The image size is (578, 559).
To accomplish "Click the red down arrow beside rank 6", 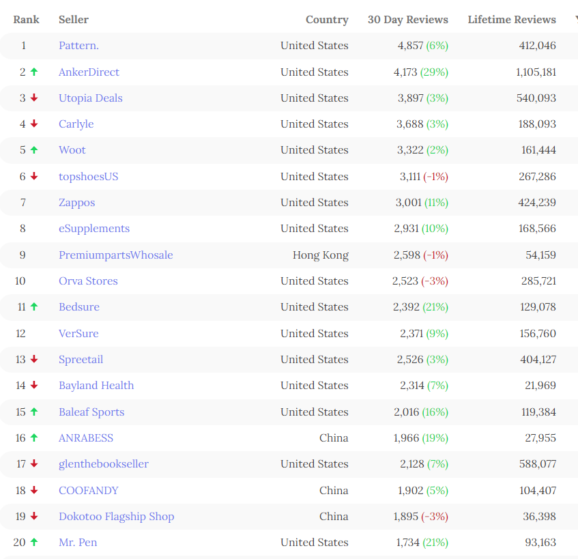I will 34,176.
